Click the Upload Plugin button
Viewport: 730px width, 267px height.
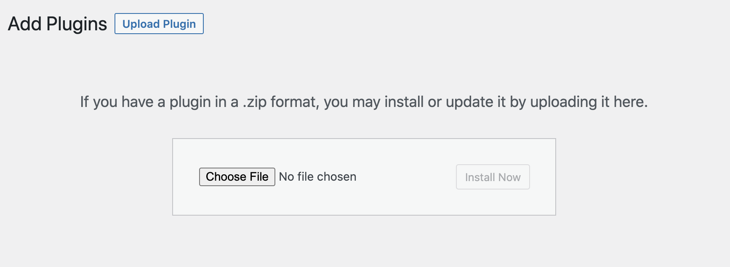click(x=159, y=24)
